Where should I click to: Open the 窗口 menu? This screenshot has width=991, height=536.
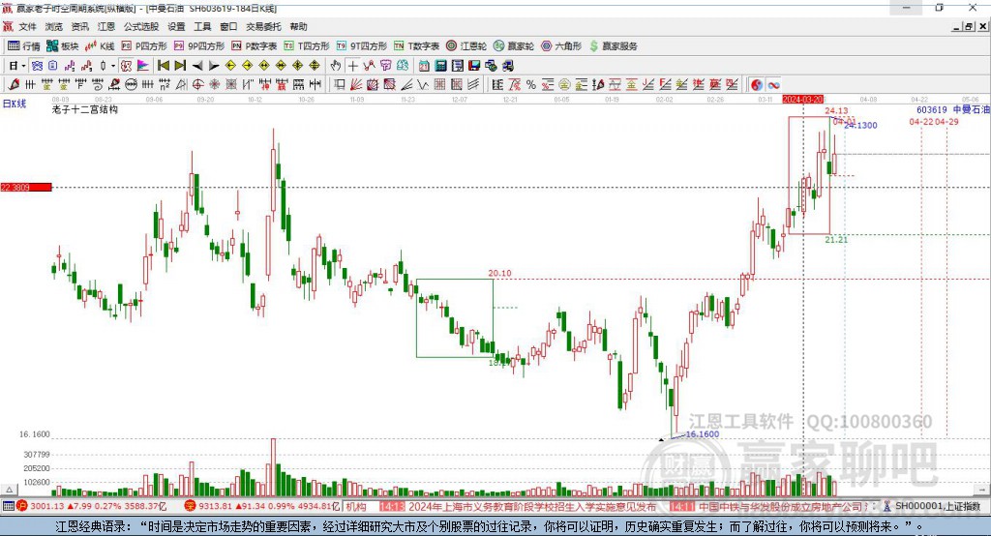228,26
